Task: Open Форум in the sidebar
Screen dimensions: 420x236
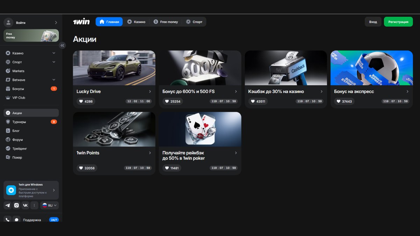Action: tap(31, 140)
